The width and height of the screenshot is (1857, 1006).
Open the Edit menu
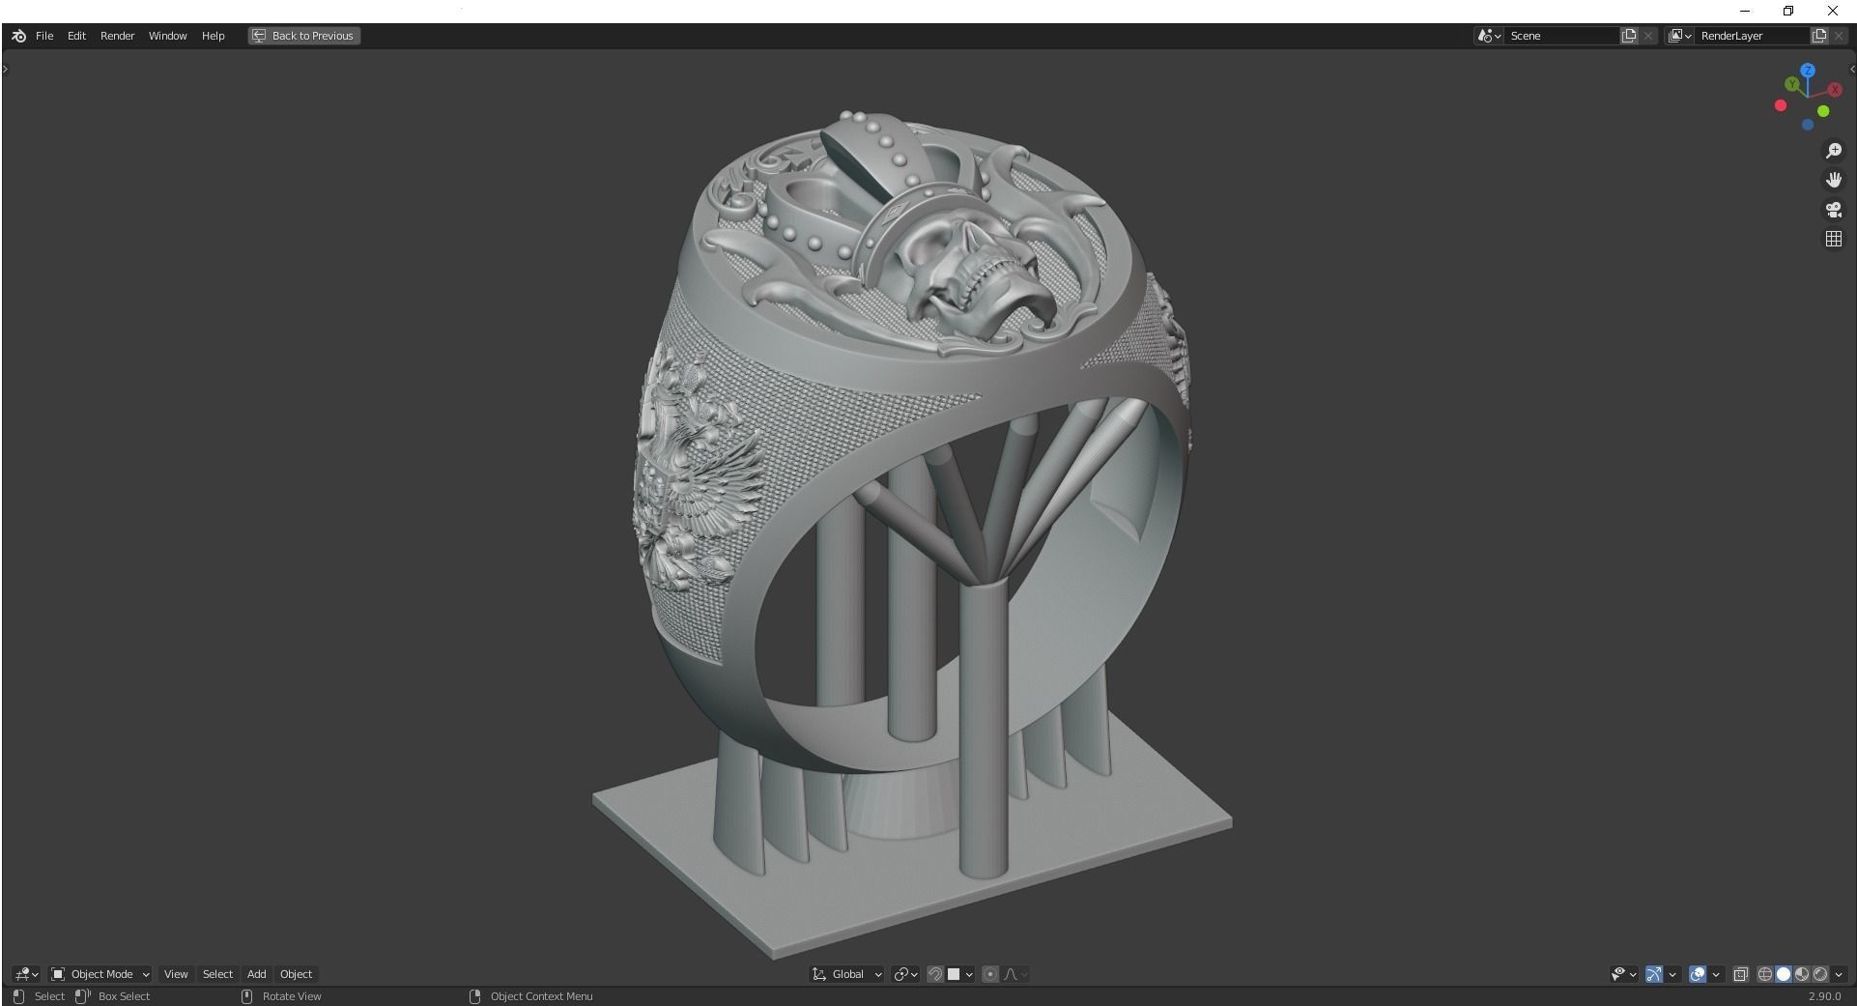coord(76,36)
